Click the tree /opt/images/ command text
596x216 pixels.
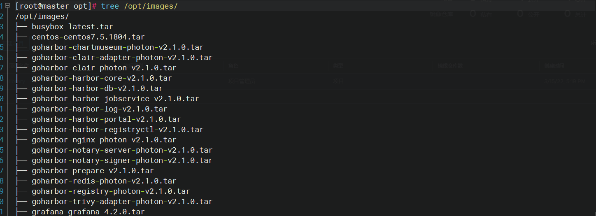[139, 6]
